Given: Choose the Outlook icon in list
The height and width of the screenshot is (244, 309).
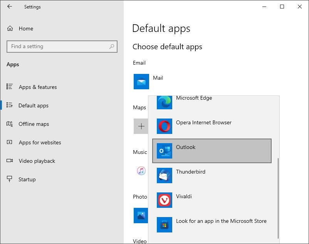Looking at the screenshot, I should 165,151.
